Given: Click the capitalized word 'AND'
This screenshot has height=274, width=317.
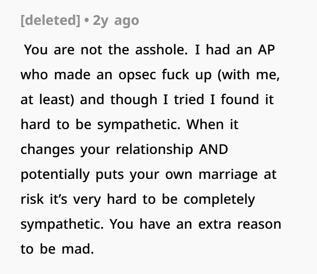Looking at the screenshot, I should (214, 149).
